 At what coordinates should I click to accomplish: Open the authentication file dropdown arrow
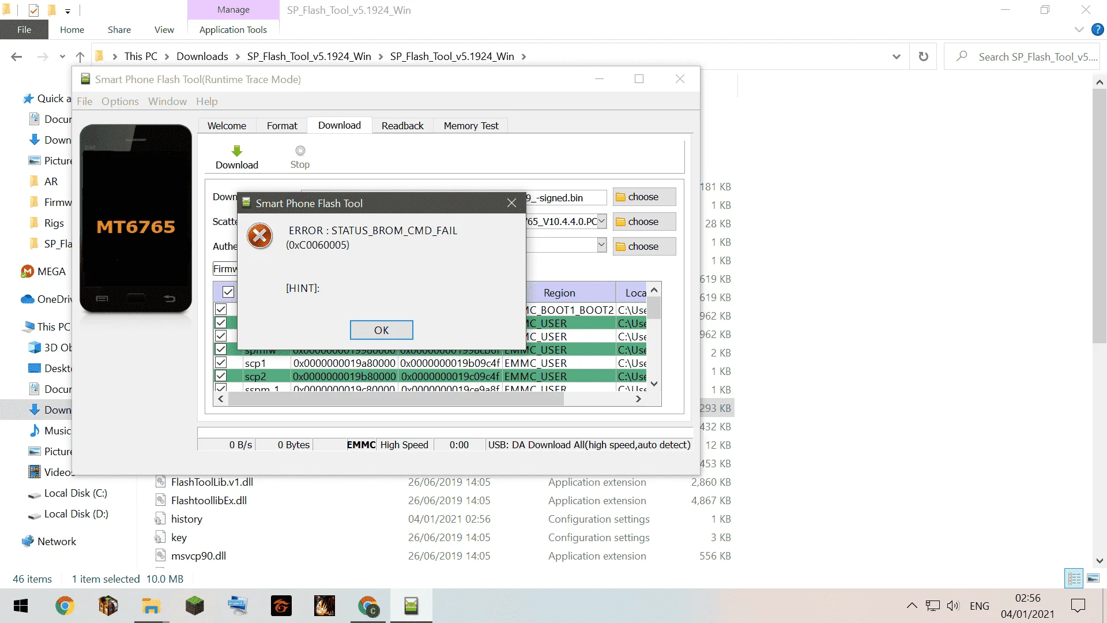tap(601, 245)
